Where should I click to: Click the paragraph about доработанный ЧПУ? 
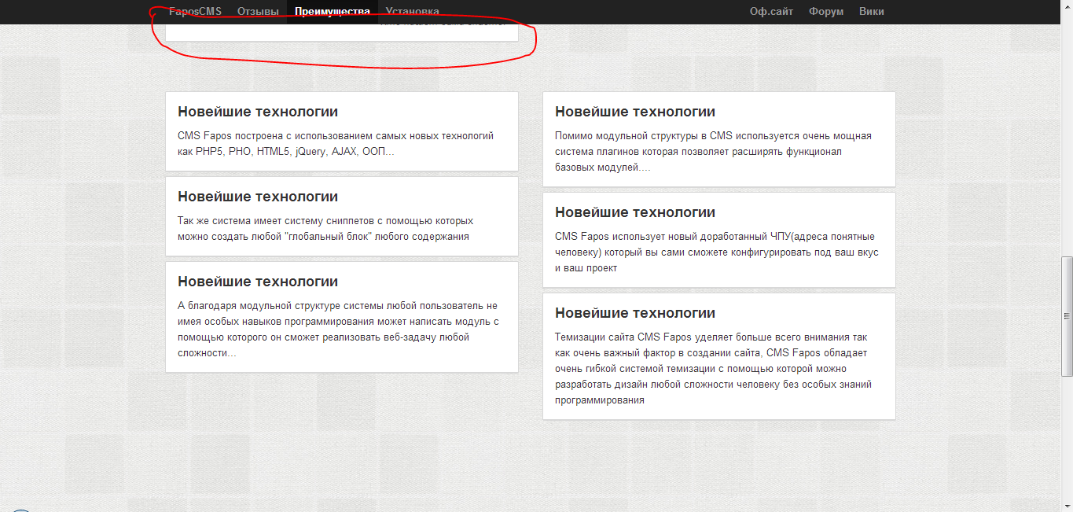pos(717,252)
